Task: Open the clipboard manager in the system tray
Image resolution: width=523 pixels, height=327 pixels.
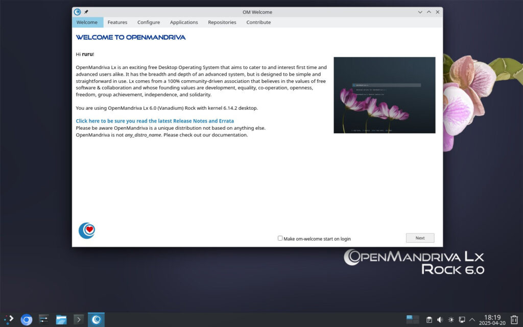Action: point(428,319)
